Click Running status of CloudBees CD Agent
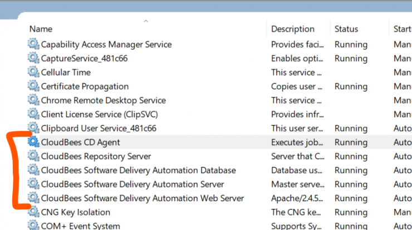412x230 pixels. [351, 142]
